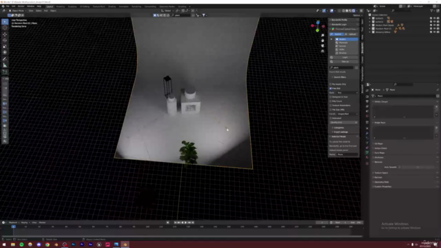Select the Select Box tool in left toolbar
This screenshot has height=248, width=441.
point(5,21)
